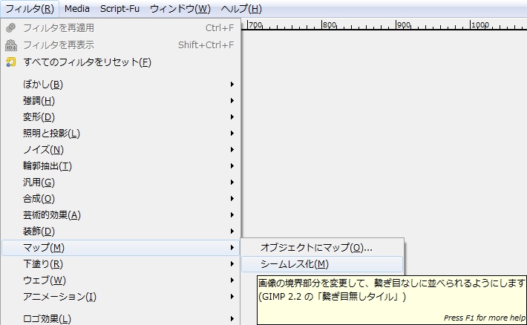Screen dimensions: 527x325
Task: Expand the 汎用(G) submenu arrow
Action: click(x=232, y=182)
